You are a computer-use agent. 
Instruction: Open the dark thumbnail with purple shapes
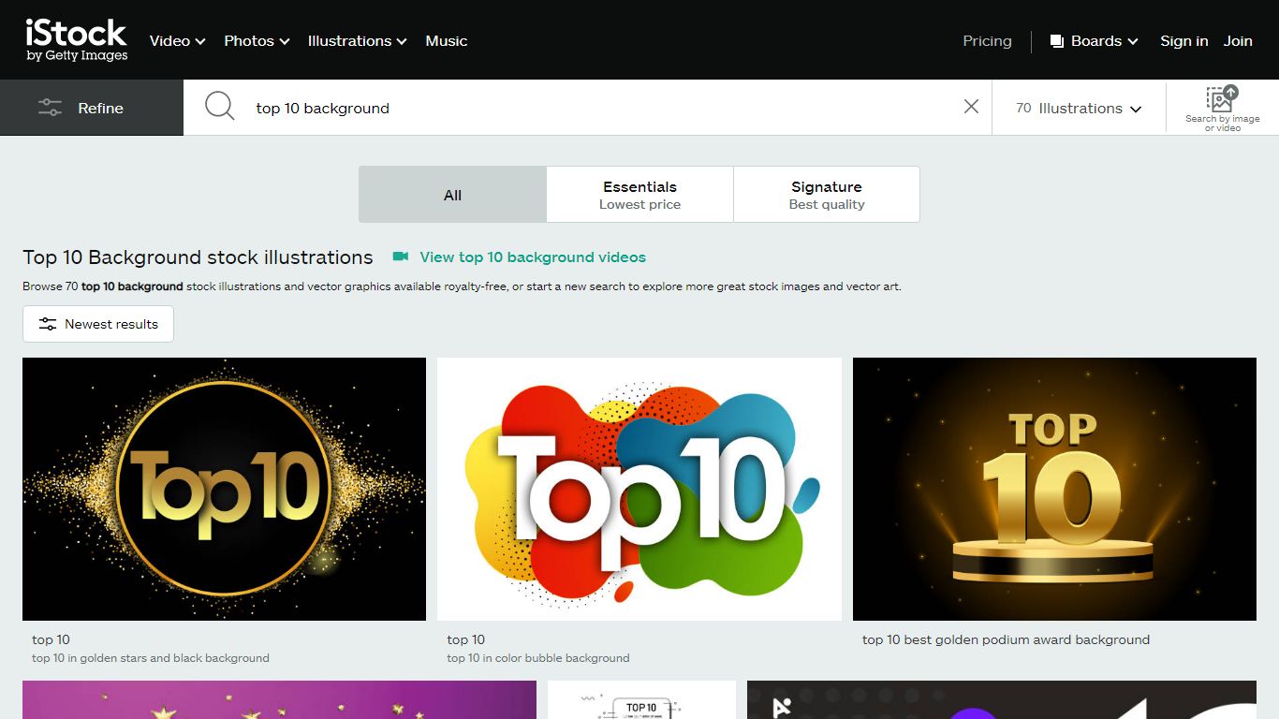[x=1002, y=699]
